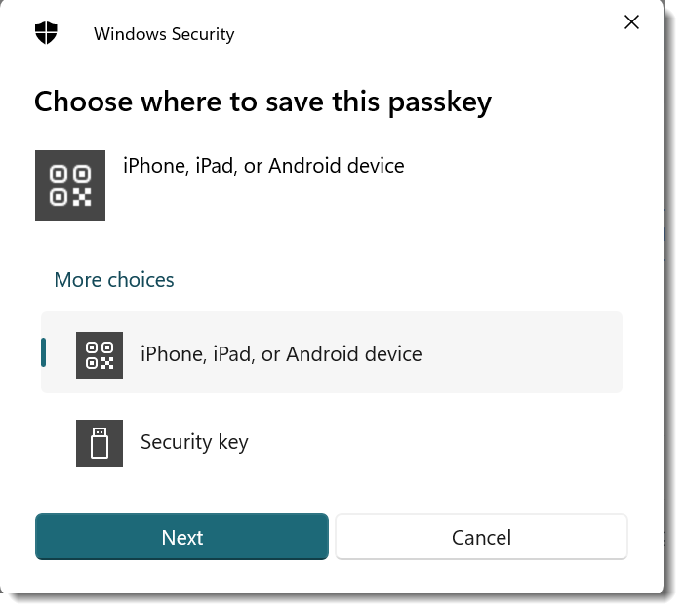Click the USB security key icon
This screenshot has width=684, height=612.
(100, 442)
